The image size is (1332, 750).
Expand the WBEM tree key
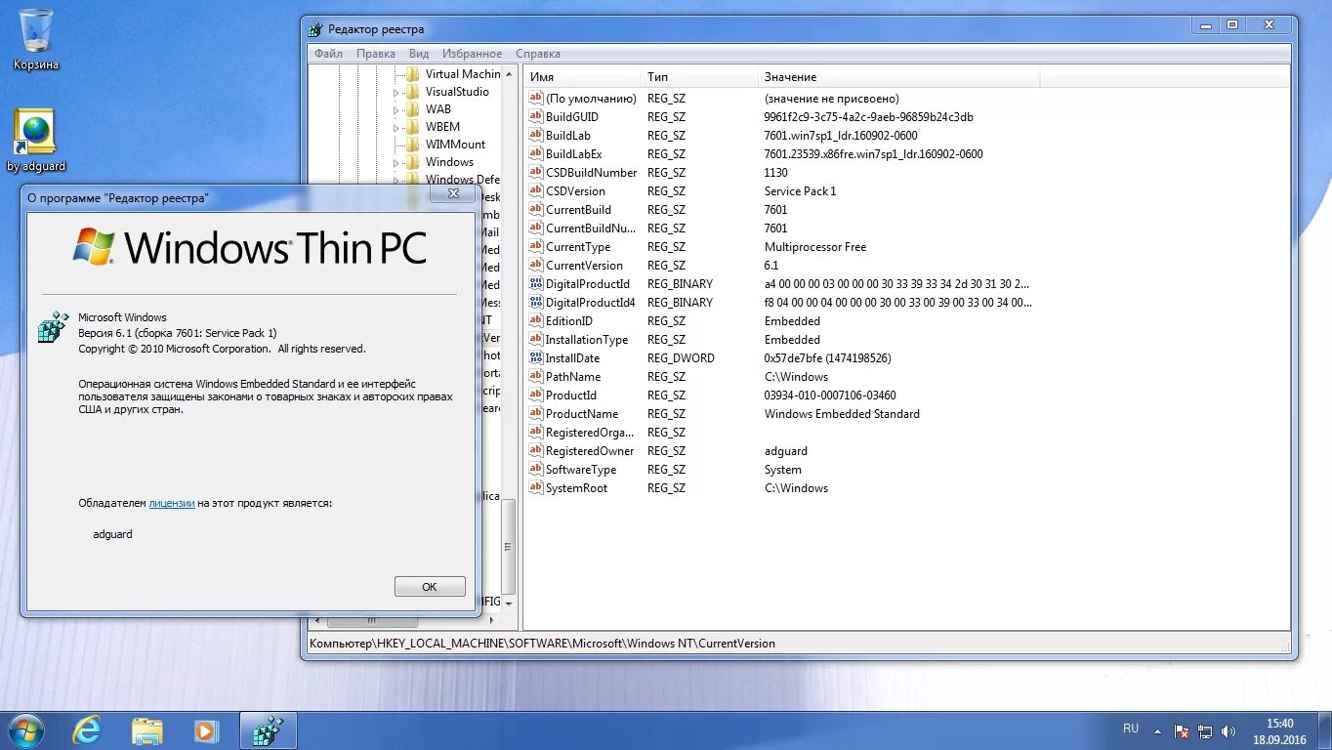(396, 128)
